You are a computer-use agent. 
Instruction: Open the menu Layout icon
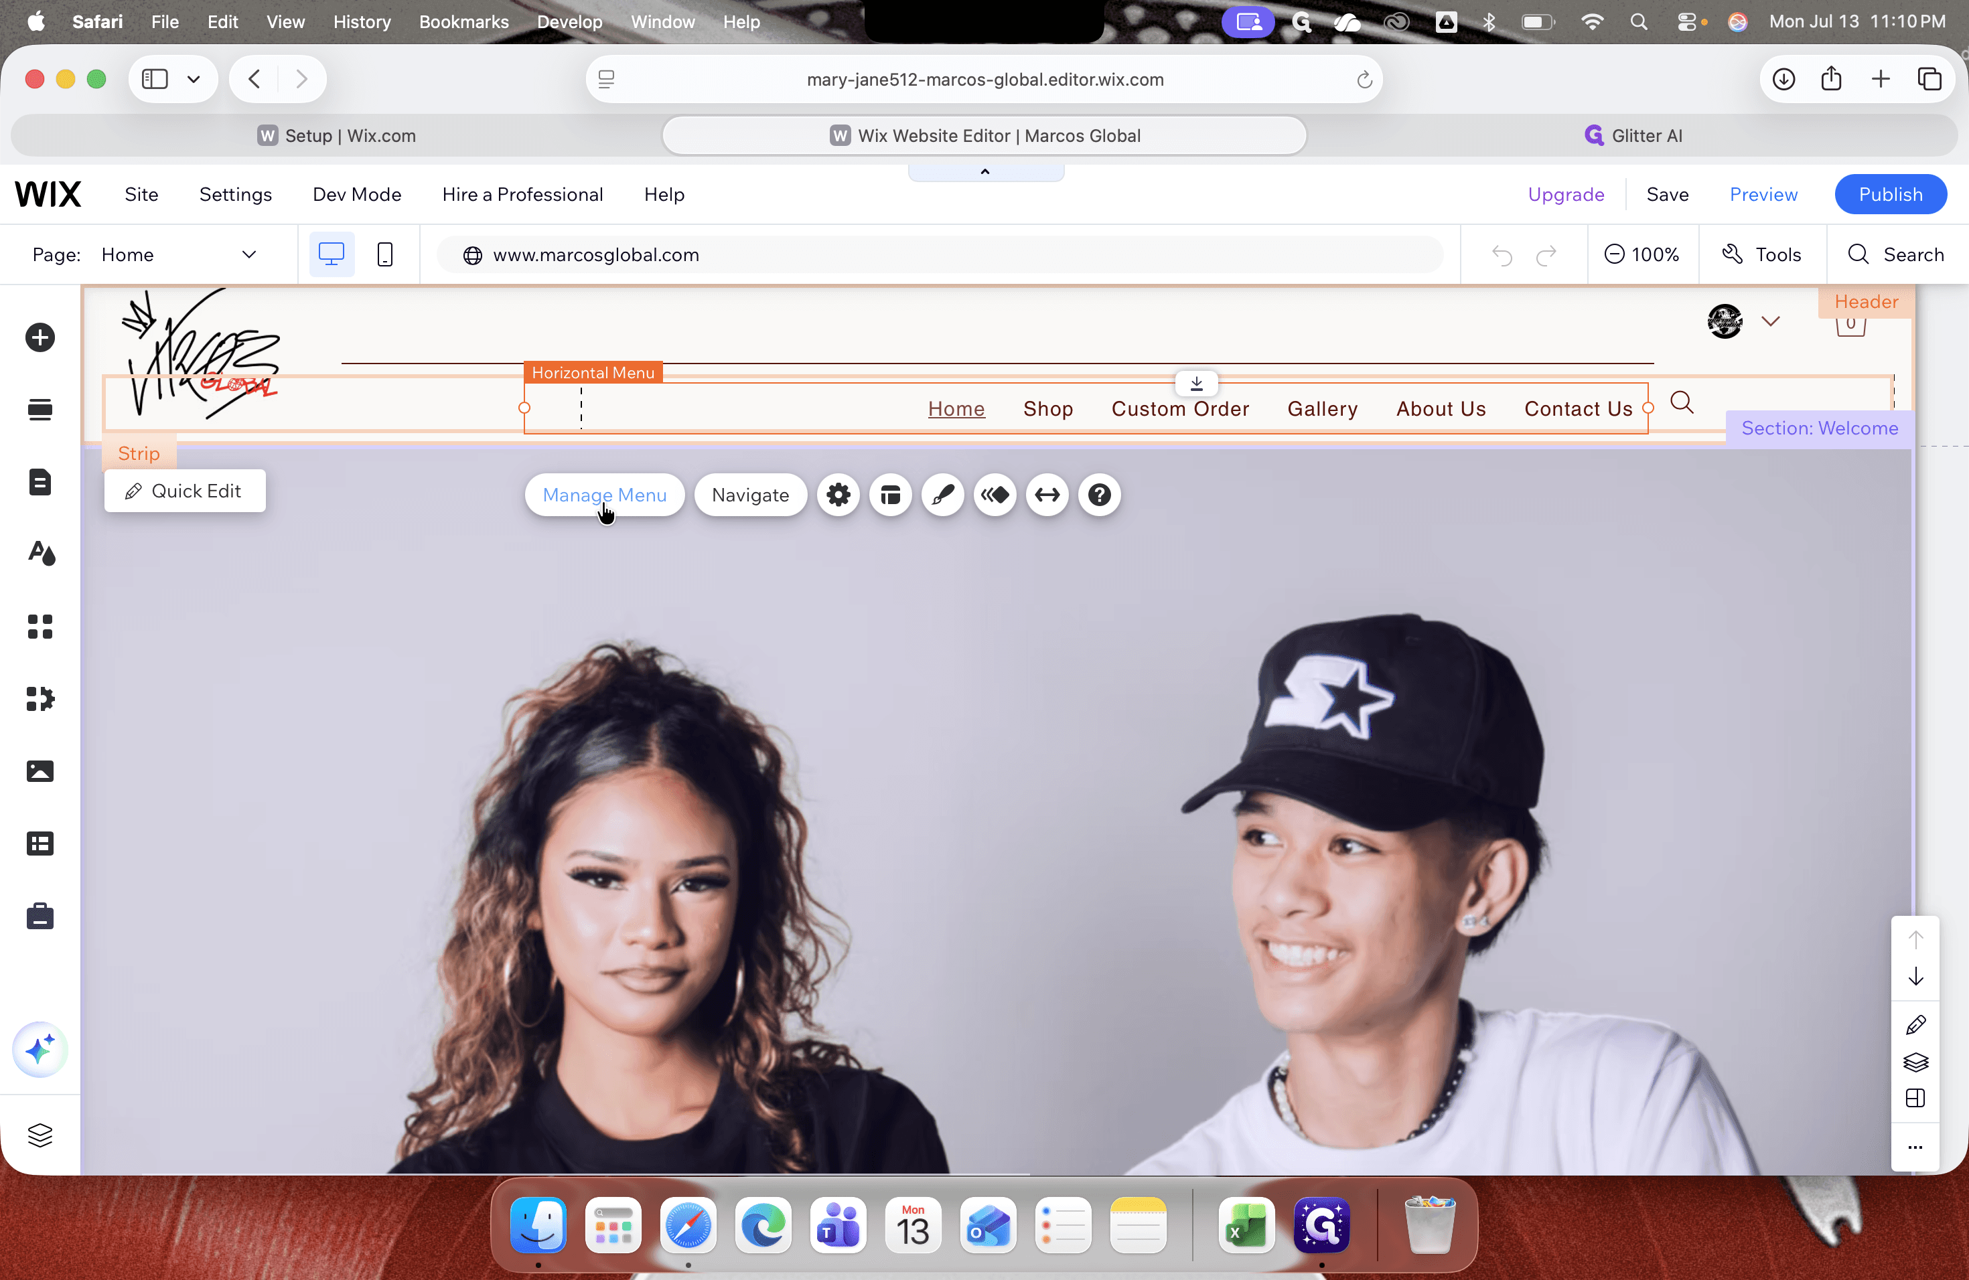[x=890, y=495]
